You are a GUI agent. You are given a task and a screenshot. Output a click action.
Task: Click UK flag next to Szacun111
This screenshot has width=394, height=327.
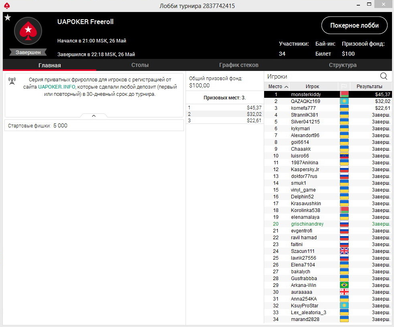[x=344, y=251]
